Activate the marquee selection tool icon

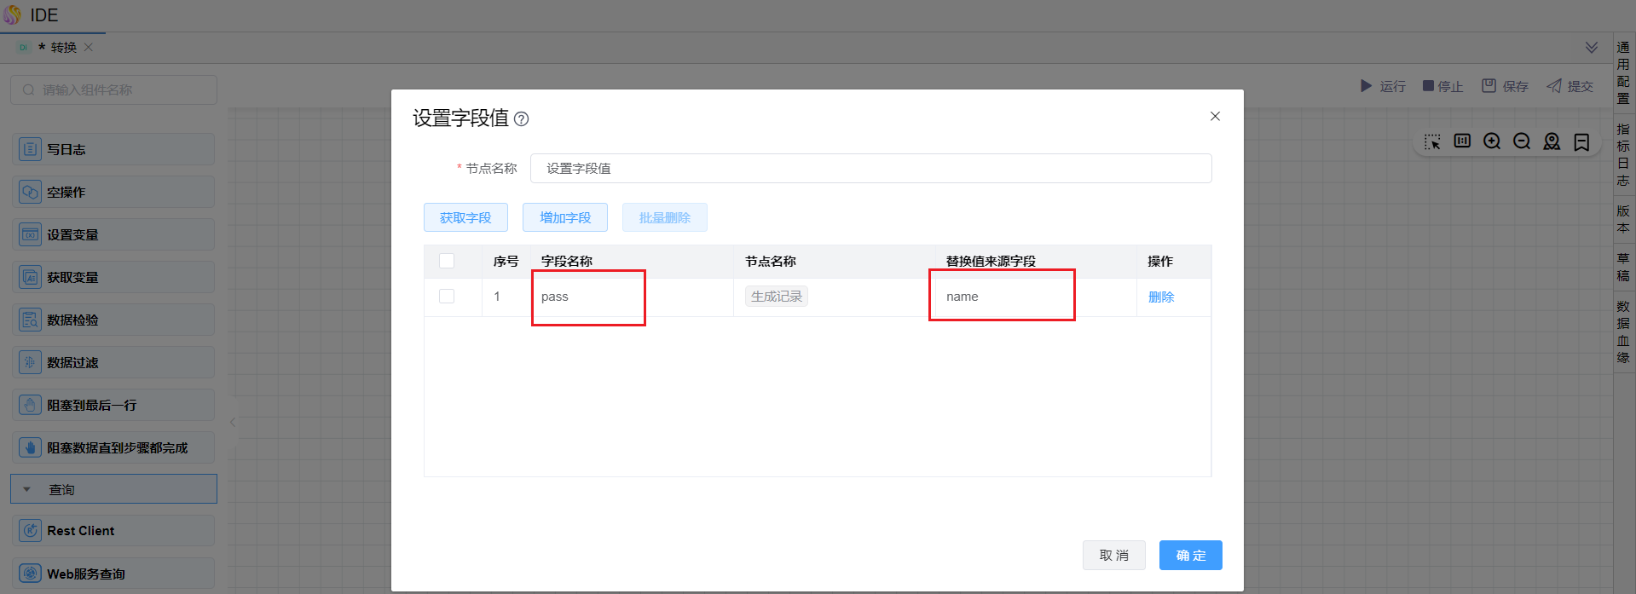click(1432, 141)
